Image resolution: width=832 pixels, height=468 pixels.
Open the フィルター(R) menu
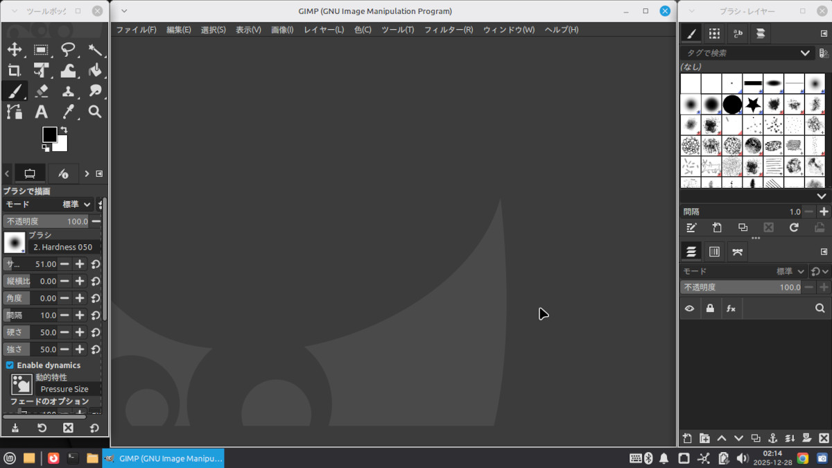click(448, 30)
